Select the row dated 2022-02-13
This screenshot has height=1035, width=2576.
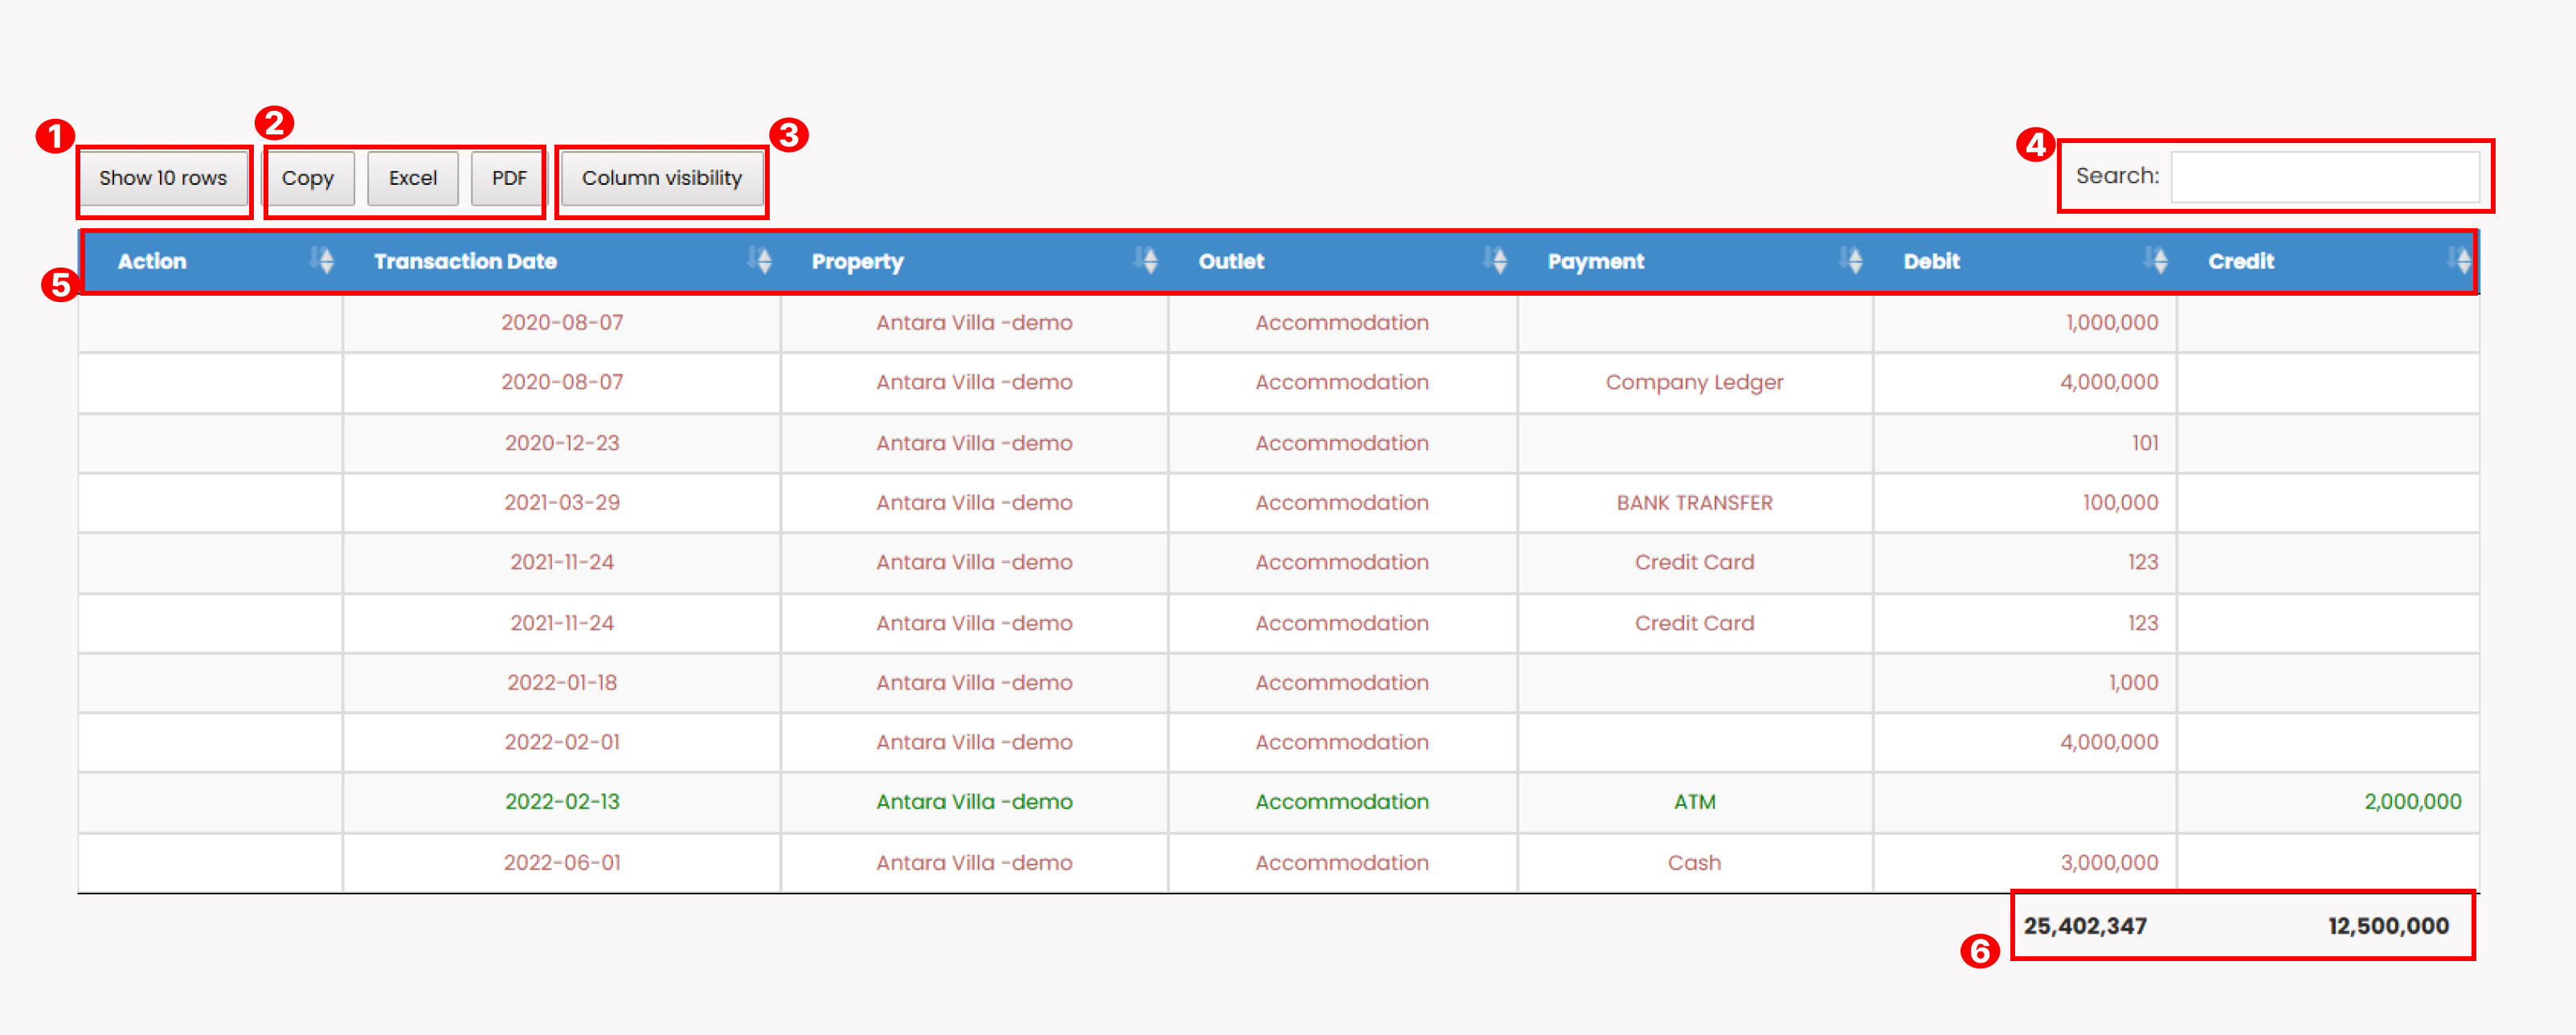(x=563, y=802)
